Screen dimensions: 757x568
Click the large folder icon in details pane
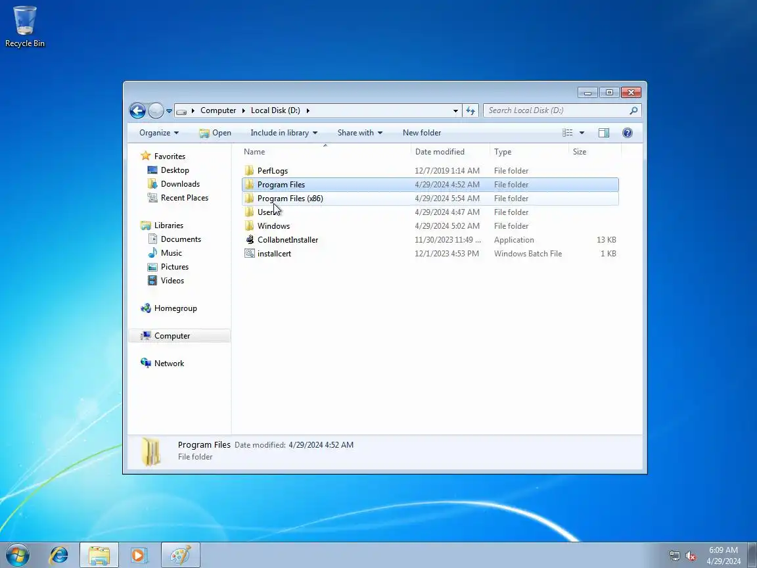151,452
